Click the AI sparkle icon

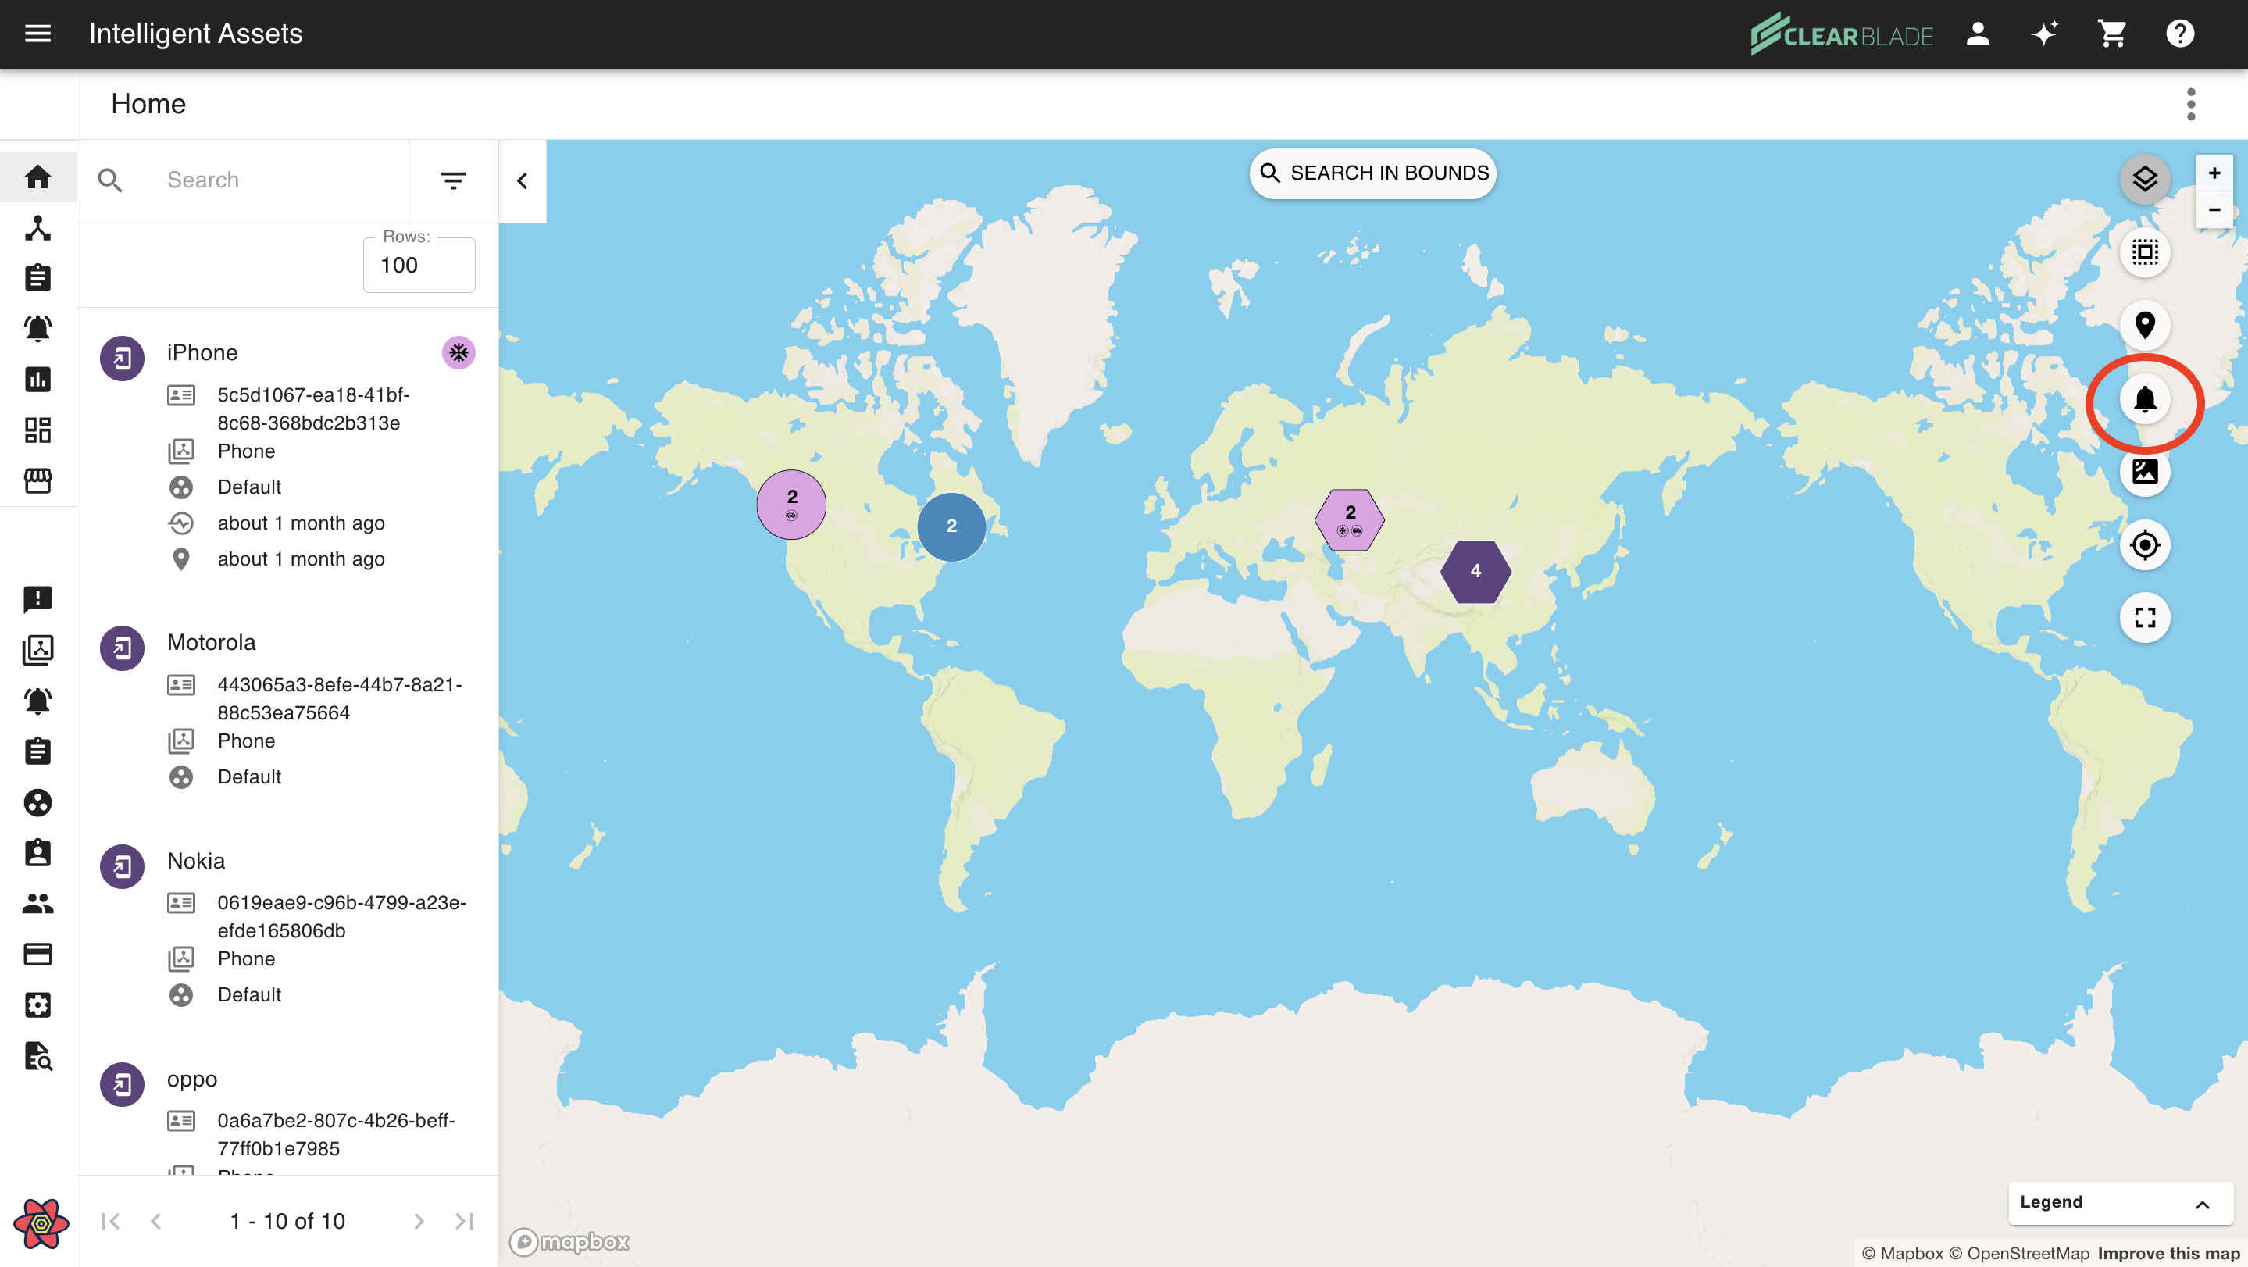point(2045,34)
